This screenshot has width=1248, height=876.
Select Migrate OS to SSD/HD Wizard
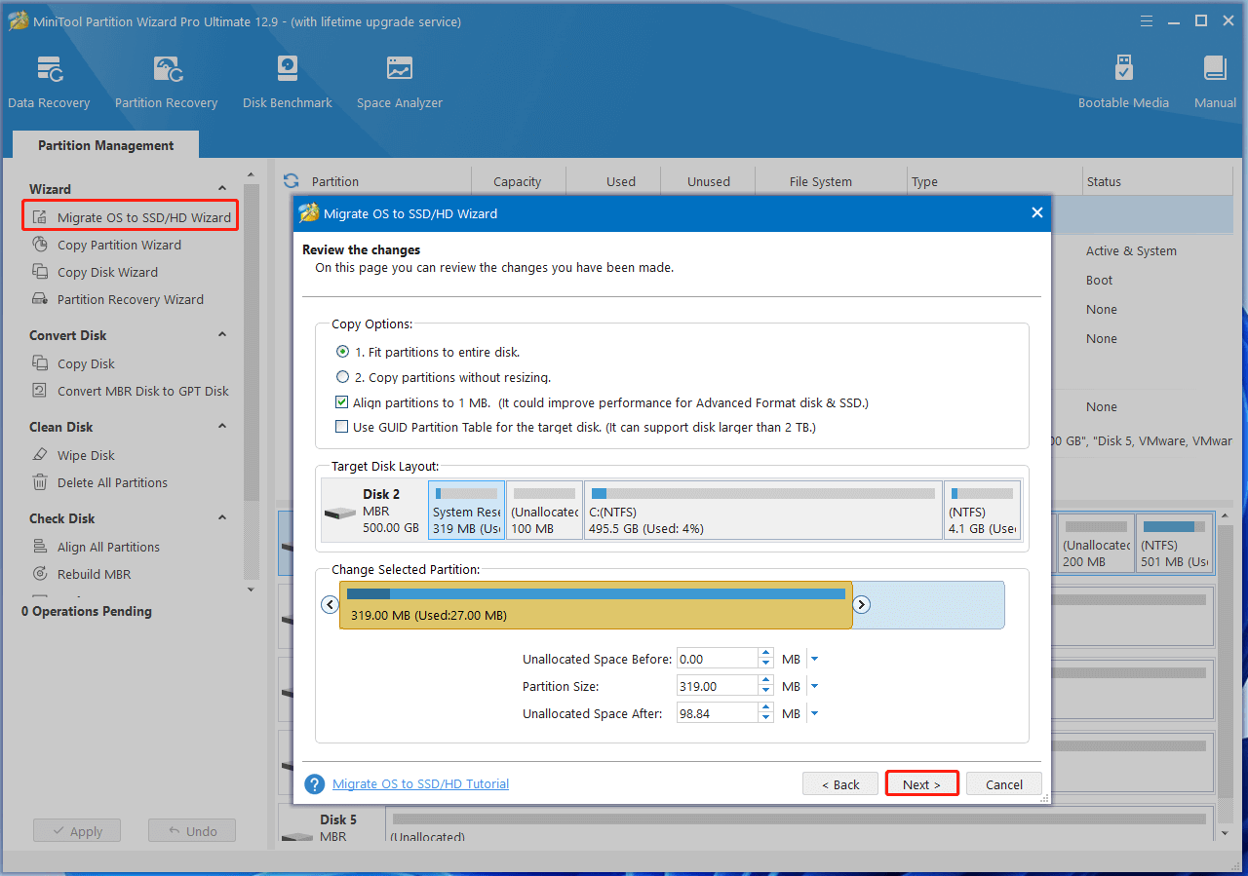pyautogui.click(x=132, y=217)
